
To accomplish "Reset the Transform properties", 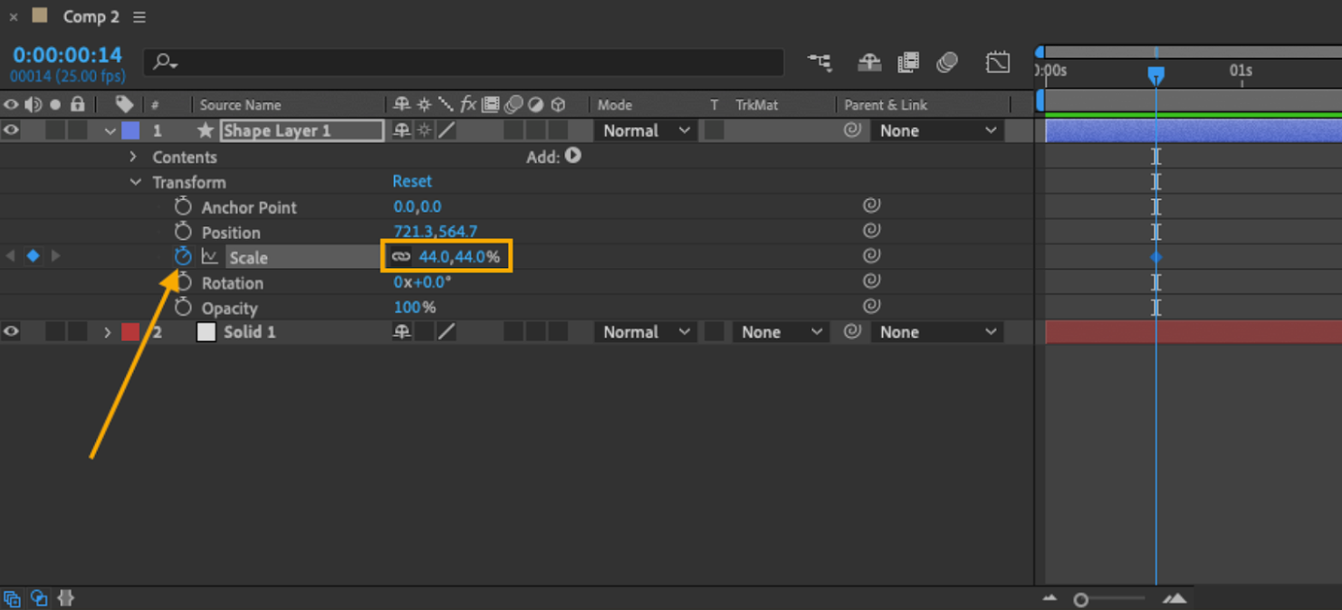I will tap(412, 181).
